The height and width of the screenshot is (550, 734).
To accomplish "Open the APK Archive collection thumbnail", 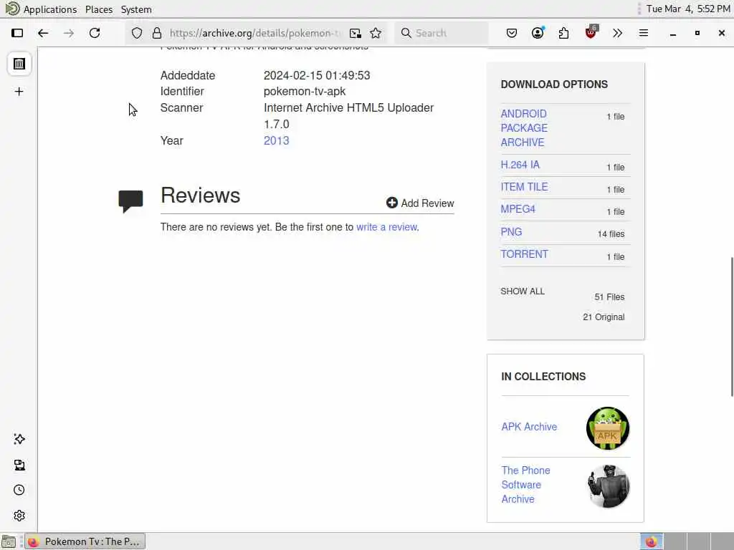I will click(x=608, y=428).
